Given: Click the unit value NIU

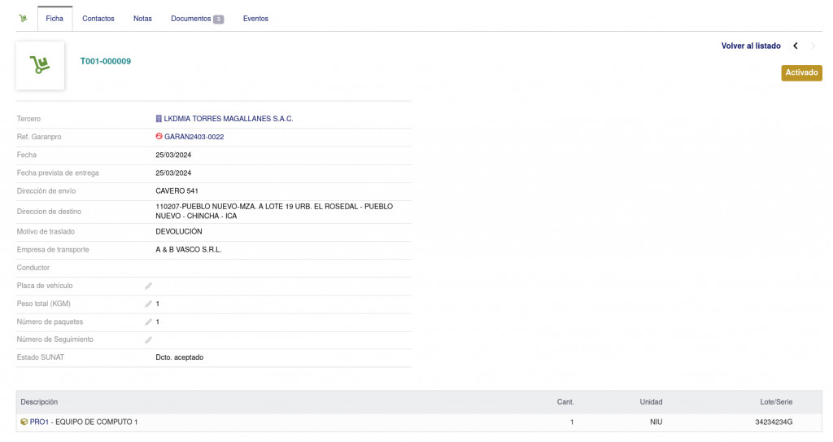Looking at the screenshot, I should click(656, 422).
